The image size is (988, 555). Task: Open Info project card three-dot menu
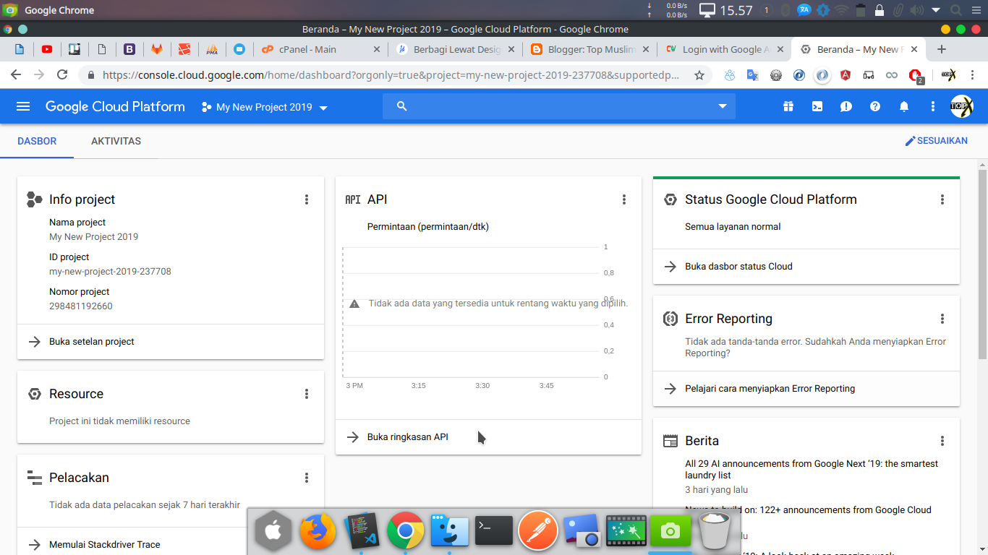tap(307, 199)
